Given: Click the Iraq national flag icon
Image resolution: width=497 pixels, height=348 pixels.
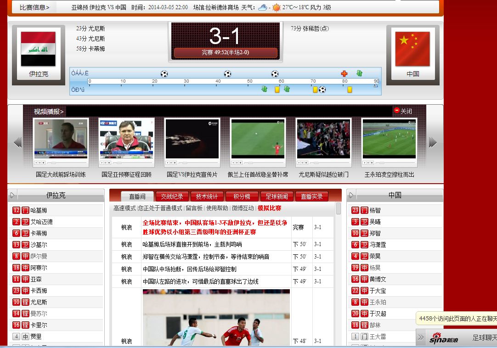Looking at the screenshot, I should point(38,49).
